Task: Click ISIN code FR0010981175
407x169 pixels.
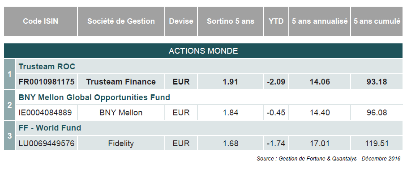Action: click(x=47, y=82)
